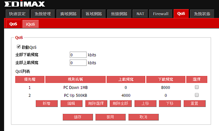Image resolution: width=219 pixels, height=131 pixels.
Task: Click the QoS section heading
Action: 19,37
